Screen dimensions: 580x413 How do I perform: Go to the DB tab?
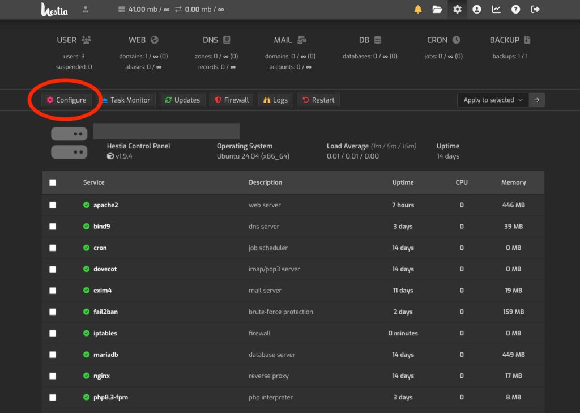[x=370, y=40]
